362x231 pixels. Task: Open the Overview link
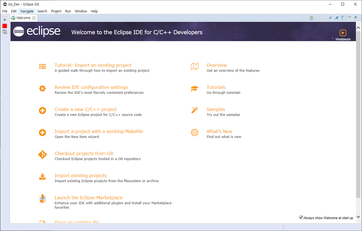pos(217,65)
